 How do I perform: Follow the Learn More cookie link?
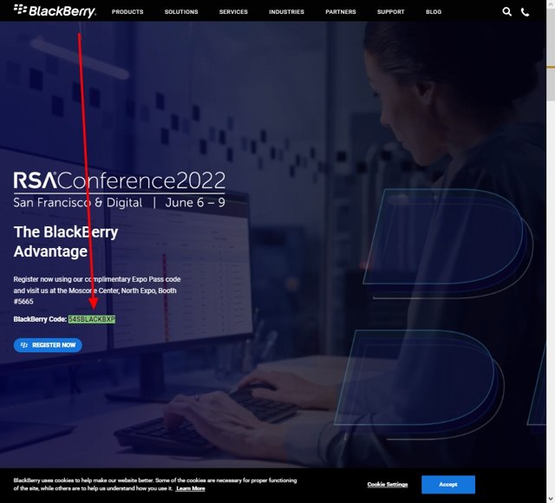click(191, 488)
